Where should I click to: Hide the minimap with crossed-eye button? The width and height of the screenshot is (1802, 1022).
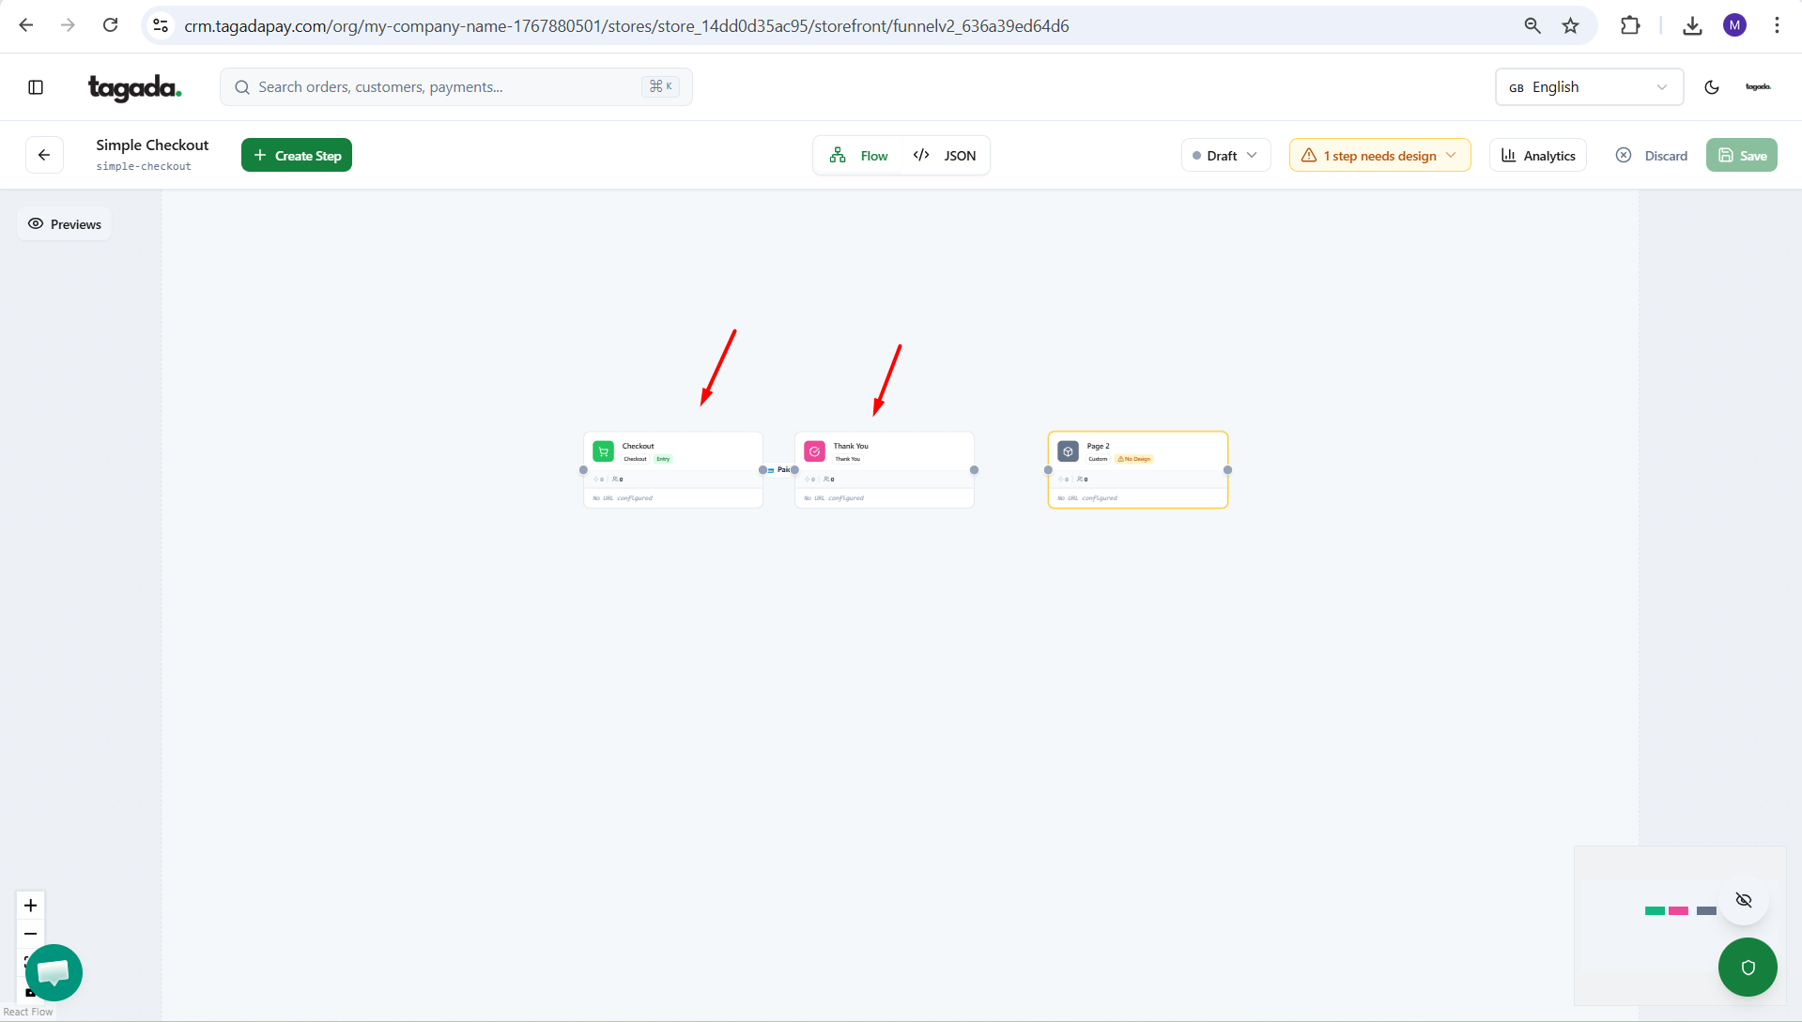[x=1744, y=900]
